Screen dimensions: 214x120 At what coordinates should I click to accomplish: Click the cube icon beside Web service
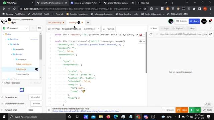[39, 28]
